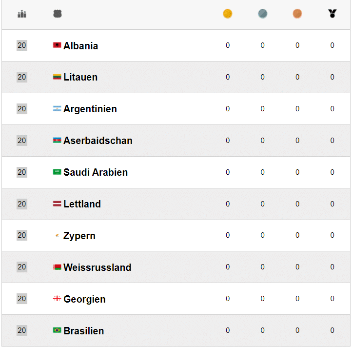The image size is (352, 348).
Task: Open the Albania country link
Action: (80, 46)
